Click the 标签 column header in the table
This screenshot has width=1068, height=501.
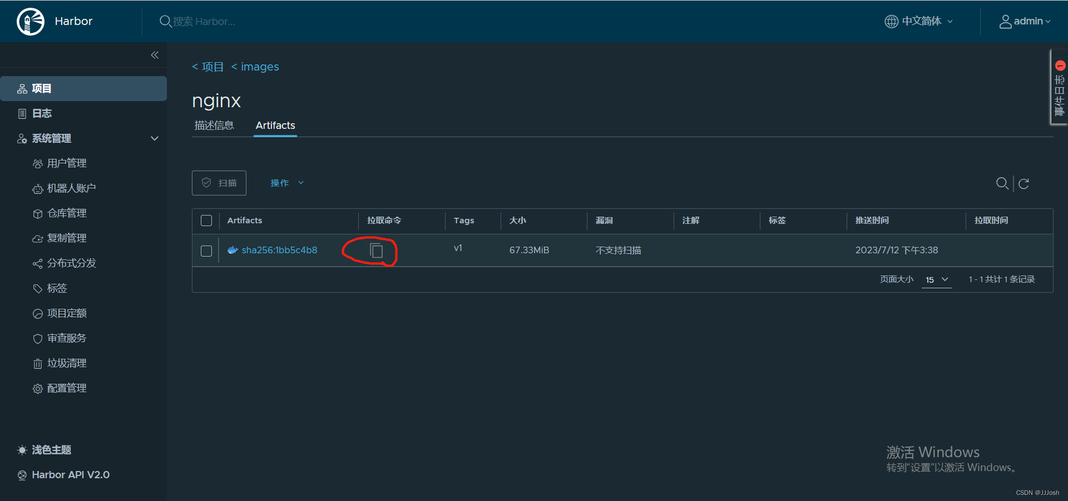click(777, 221)
